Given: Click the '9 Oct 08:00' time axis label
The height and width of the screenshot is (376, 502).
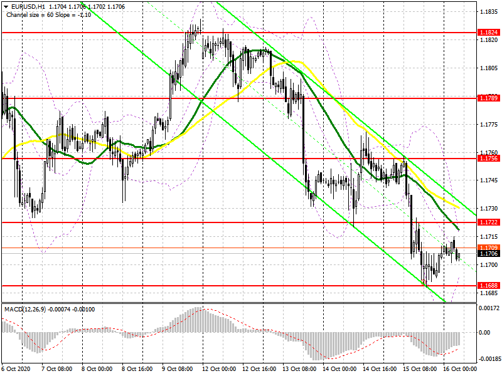Looking at the screenshot, I should coord(178,369).
